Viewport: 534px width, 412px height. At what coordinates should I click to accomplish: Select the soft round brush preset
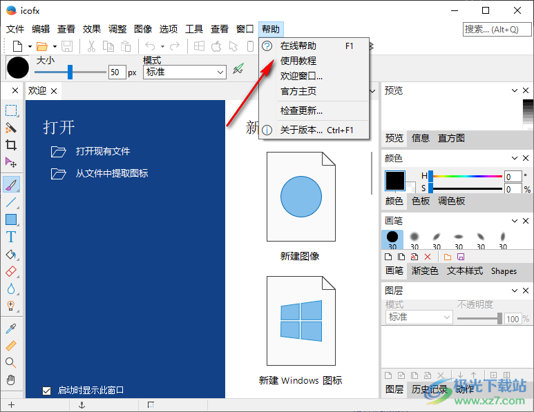click(x=414, y=240)
